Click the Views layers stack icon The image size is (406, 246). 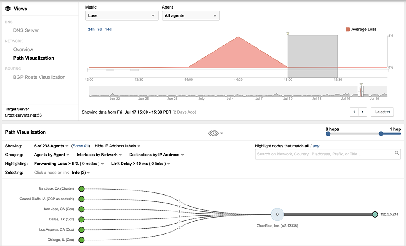[8, 8]
